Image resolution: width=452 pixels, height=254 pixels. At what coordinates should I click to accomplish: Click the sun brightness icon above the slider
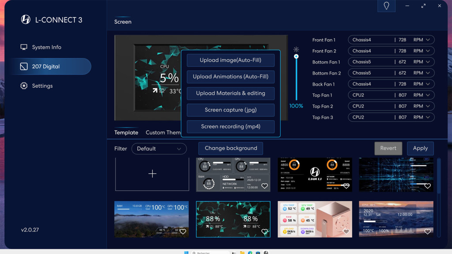point(296,49)
